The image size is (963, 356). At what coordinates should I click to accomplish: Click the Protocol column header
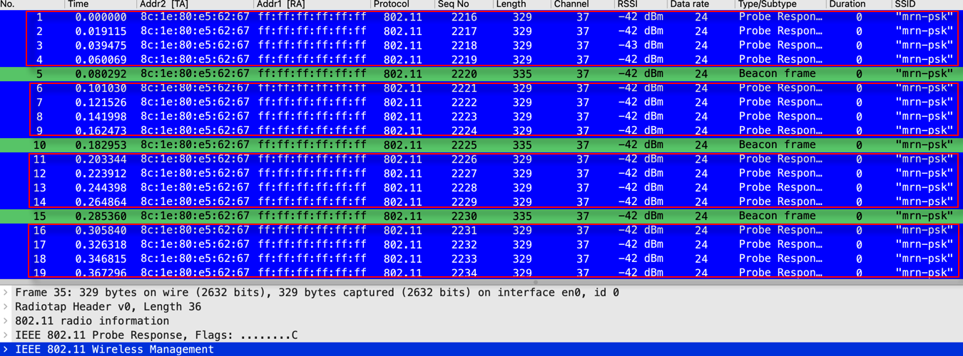[391, 4]
